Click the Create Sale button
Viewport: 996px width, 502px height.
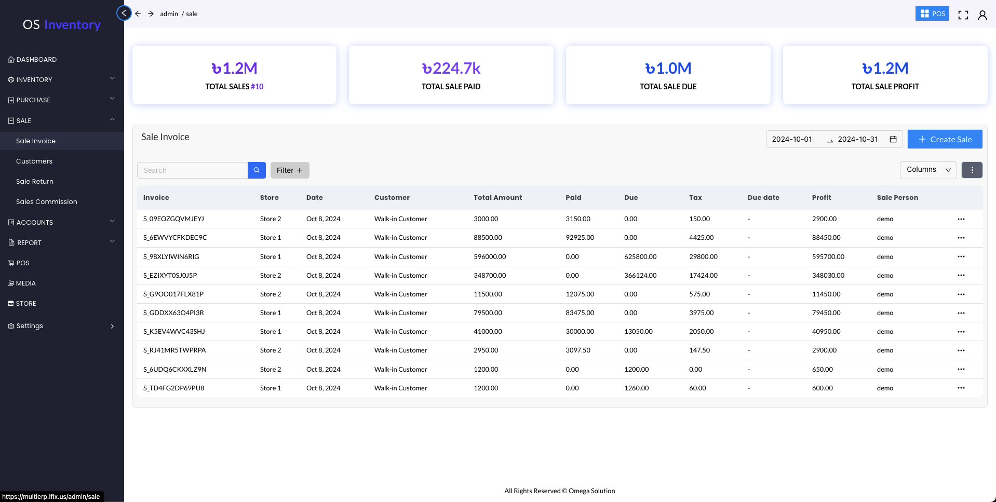point(945,139)
